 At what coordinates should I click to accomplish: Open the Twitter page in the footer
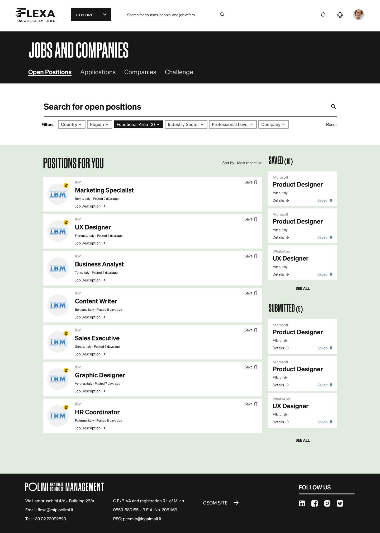click(x=340, y=503)
